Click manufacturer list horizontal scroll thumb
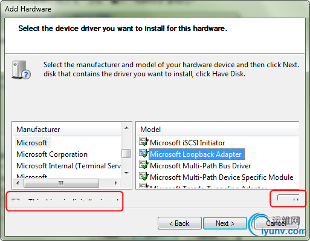The width and height of the screenshot is (310, 241). pyautogui.click(x=61, y=183)
